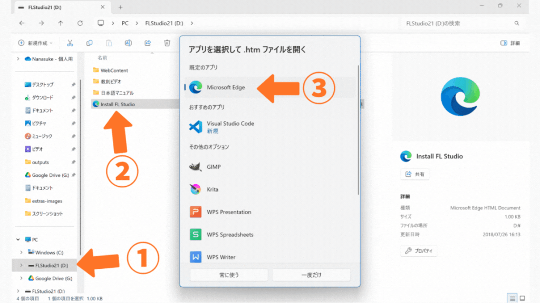Open the New (新規作成) dropdown
This screenshot has height=303, width=540.
[35, 43]
